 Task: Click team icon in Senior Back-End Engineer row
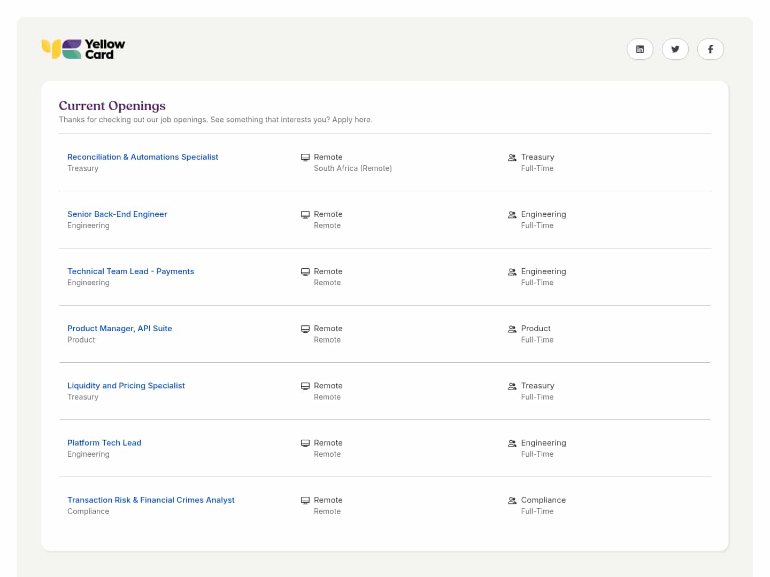[x=512, y=215]
